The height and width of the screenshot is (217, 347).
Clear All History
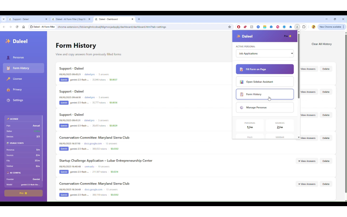[x=321, y=44]
